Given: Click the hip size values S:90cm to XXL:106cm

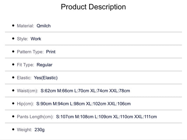Looking at the screenshot, I should 84,104.
